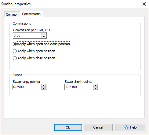Decrease Swap long points with down arrow
The image size is (149, 135).
(44, 88)
